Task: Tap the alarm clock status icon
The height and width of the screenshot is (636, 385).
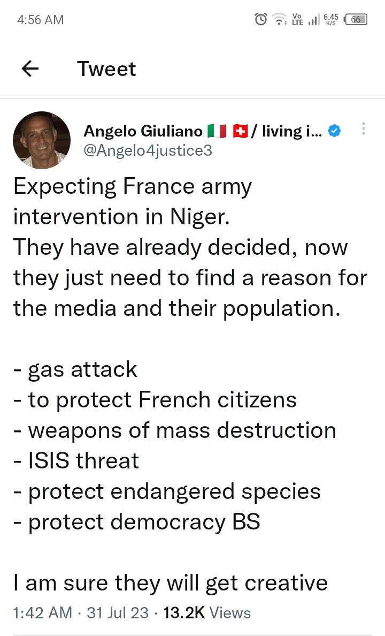Action: 260,19
